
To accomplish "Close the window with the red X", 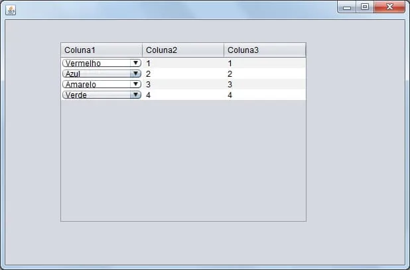I will 389,7.
